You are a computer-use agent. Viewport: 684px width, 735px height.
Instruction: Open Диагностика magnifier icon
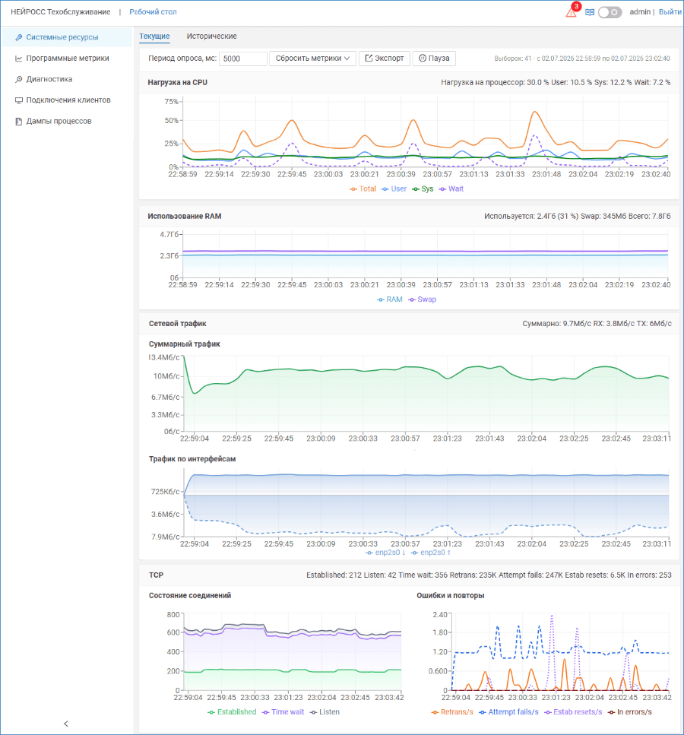tap(19, 79)
